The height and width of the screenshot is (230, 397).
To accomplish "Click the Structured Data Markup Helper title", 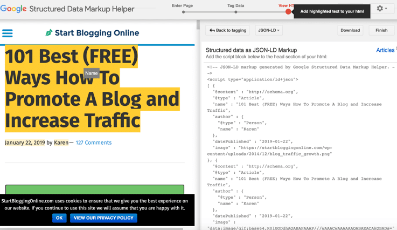I will pos(82,9).
